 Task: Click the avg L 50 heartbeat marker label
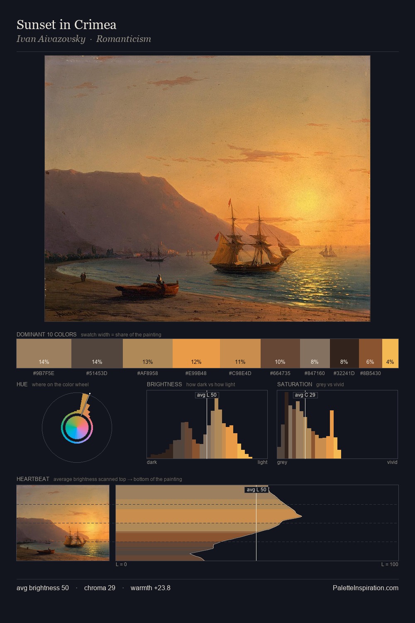[x=256, y=490]
